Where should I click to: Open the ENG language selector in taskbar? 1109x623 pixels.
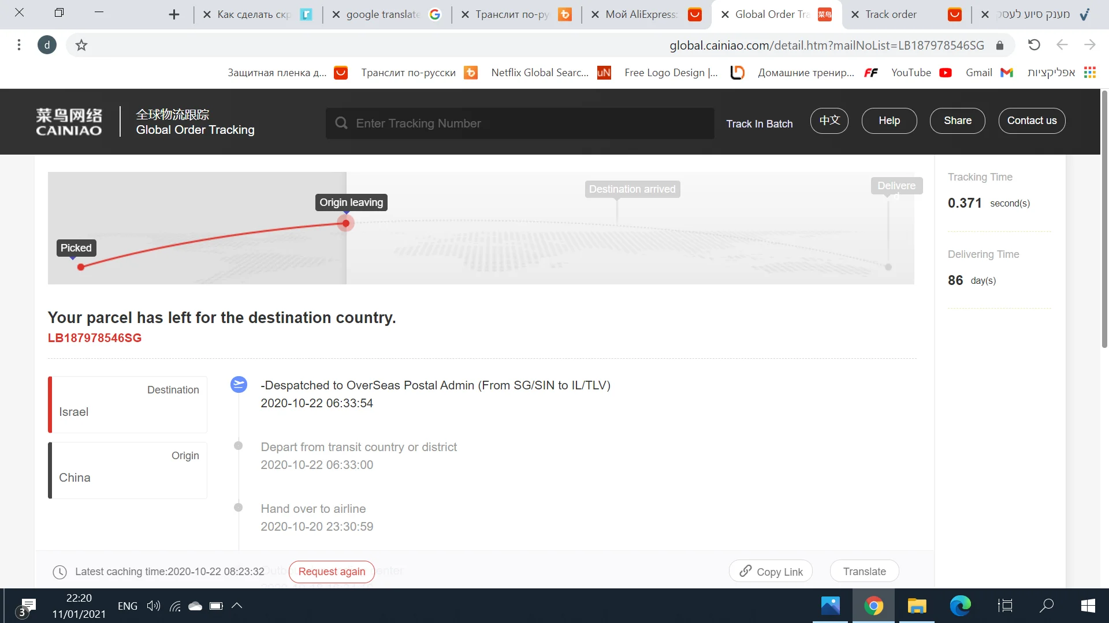(128, 606)
